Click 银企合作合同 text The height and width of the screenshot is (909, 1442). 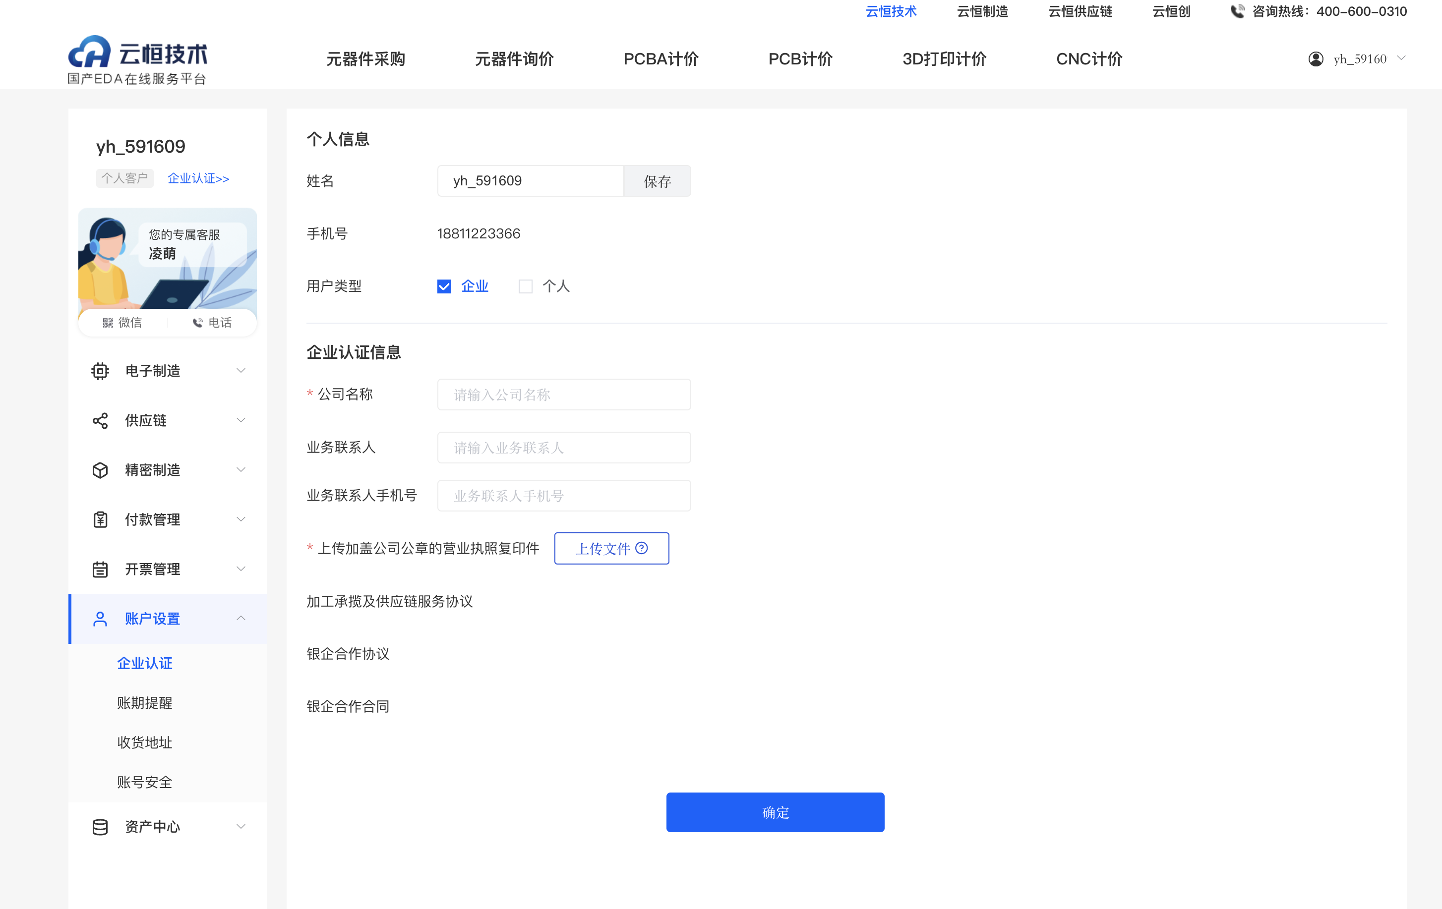[348, 707]
